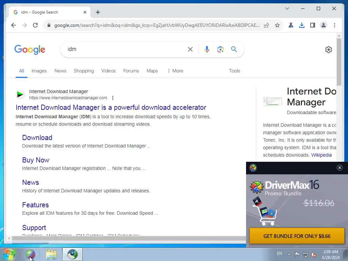This screenshot has height=261, width=348.
Task: Switch to the Maps tab
Action: tap(152, 71)
